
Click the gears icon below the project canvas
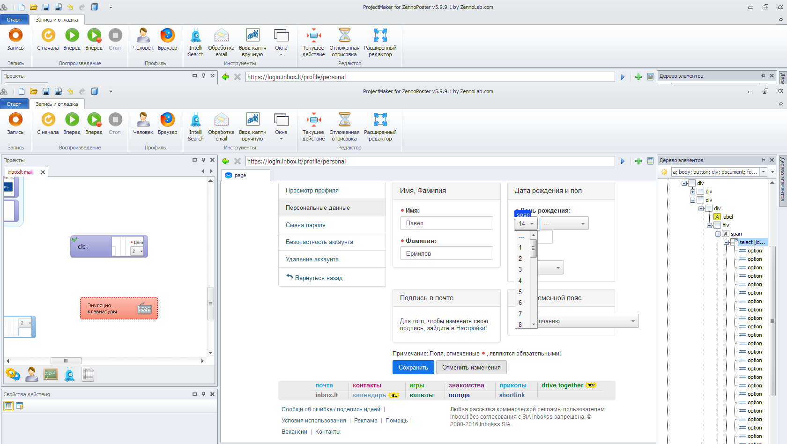(13, 374)
